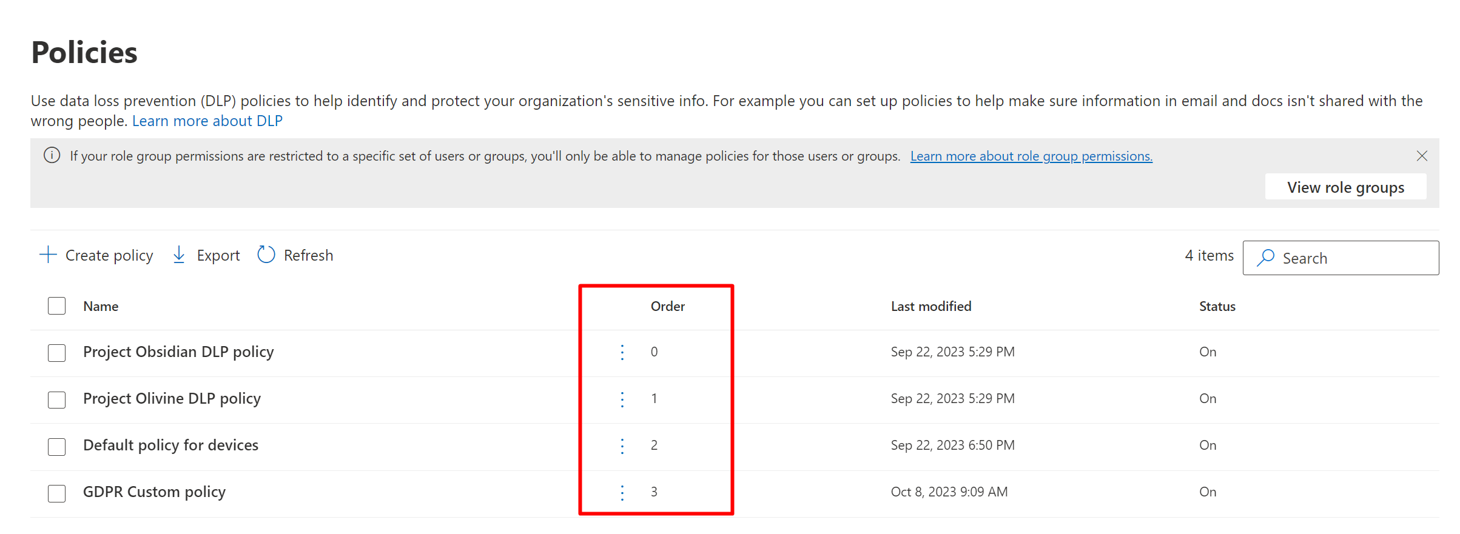Open more options for Project Obsidian policy
Image resolution: width=1460 pixels, height=534 pixels.
tap(622, 352)
